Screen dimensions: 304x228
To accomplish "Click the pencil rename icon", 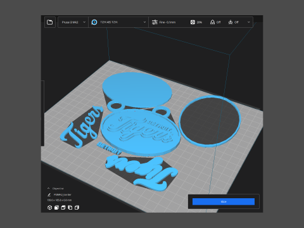I will [x=49, y=194].
